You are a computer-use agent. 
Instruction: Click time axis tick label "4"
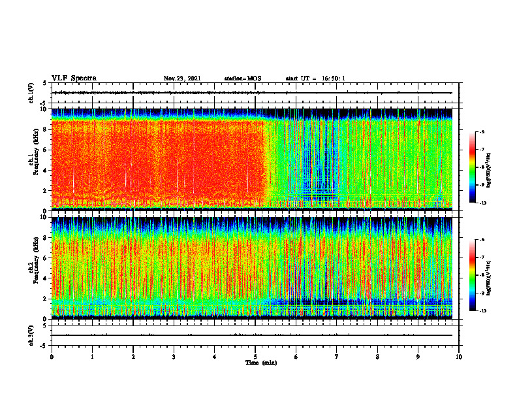pyautogui.click(x=215, y=357)
